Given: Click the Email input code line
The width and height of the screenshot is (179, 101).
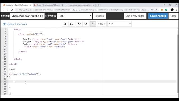Looking at the screenshot, I should point(51,39).
